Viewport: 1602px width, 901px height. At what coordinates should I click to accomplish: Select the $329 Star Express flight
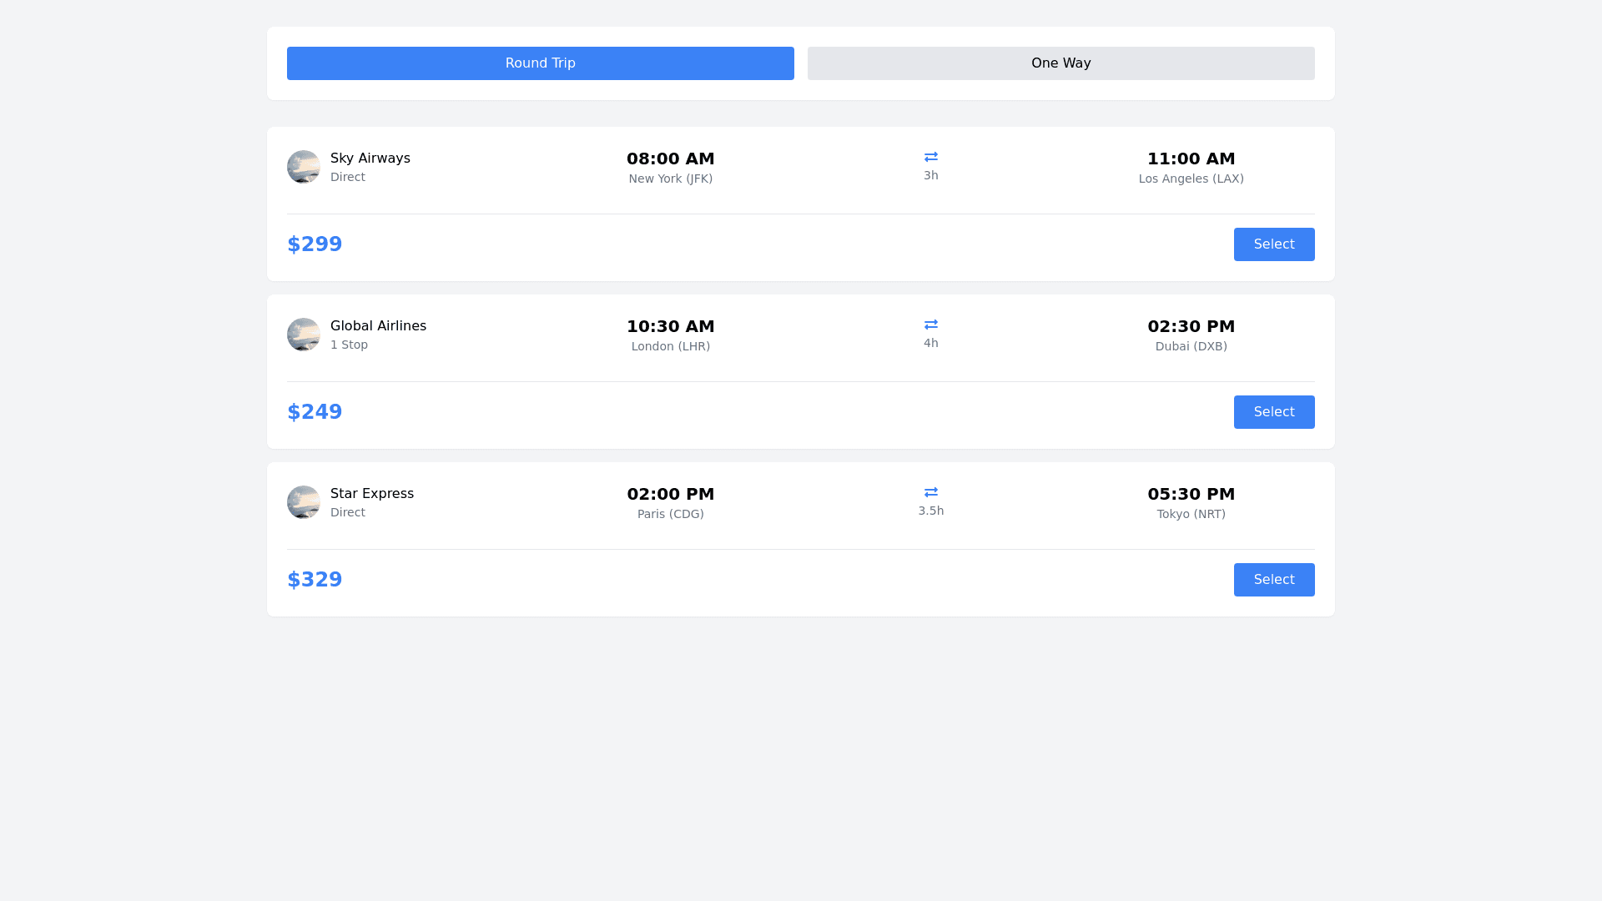click(x=1273, y=580)
